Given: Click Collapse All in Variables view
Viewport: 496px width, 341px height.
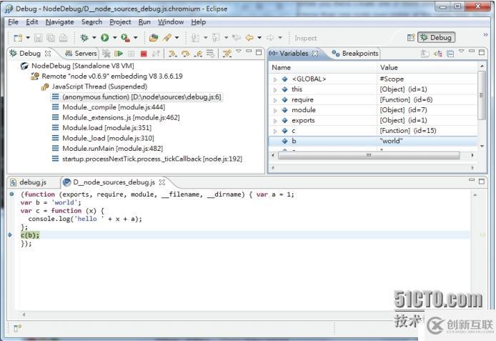Looking at the screenshot, I should [450, 54].
